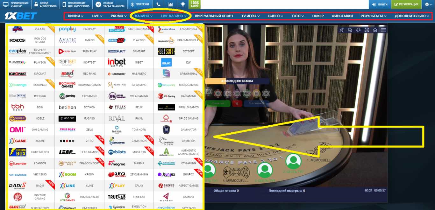Open the Покер menu item

click(318, 16)
